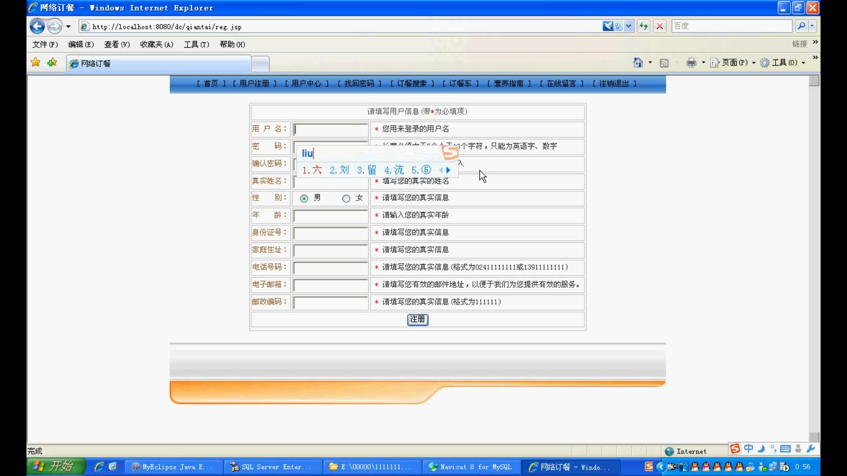
Task: Open the 工具(O) tools toolbar menu
Action: (x=783, y=63)
